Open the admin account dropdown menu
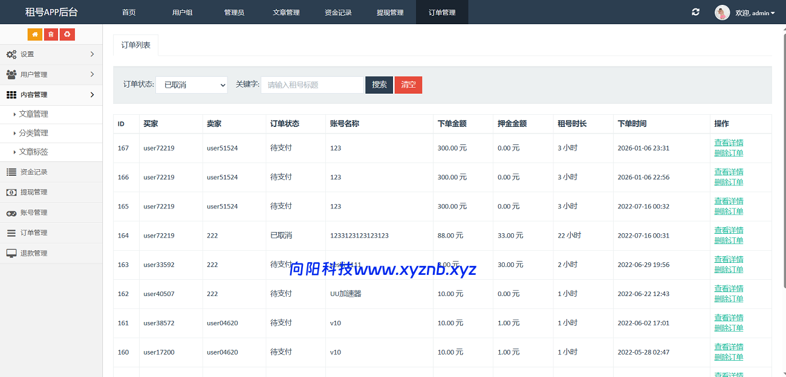This screenshot has width=786, height=377. 752,12
